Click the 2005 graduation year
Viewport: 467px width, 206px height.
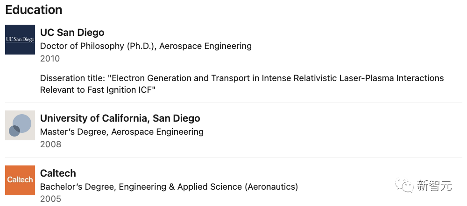(50, 199)
